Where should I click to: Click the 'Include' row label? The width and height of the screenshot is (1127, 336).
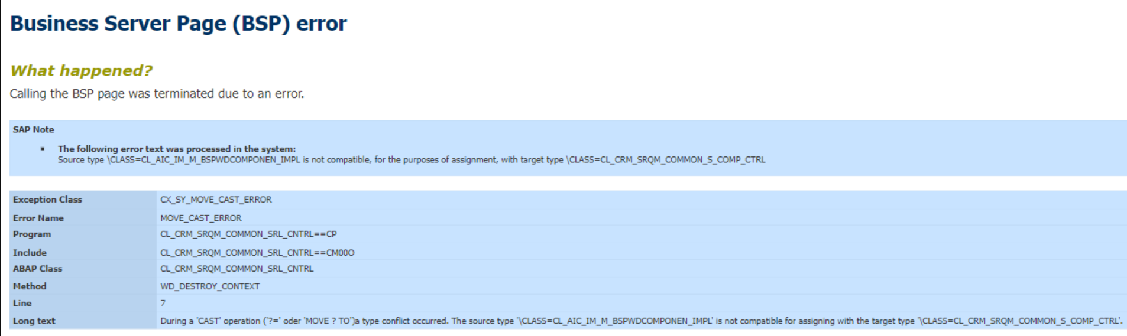point(30,253)
